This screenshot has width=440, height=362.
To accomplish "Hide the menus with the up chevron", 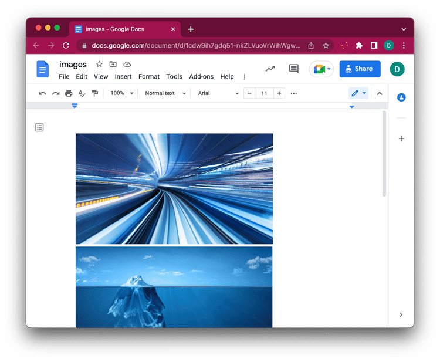I will pyautogui.click(x=380, y=93).
